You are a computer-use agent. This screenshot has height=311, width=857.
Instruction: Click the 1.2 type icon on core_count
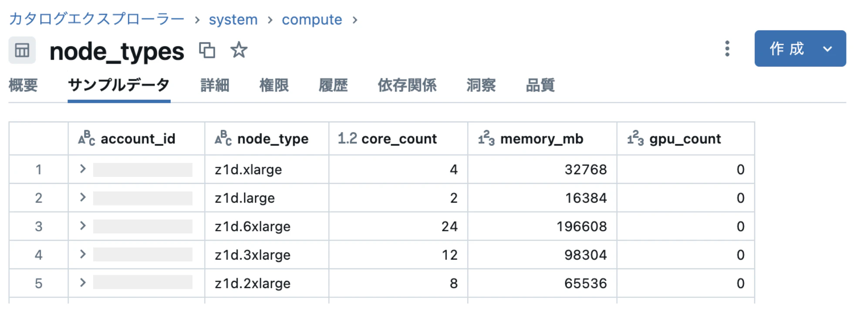[x=347, y=138]
